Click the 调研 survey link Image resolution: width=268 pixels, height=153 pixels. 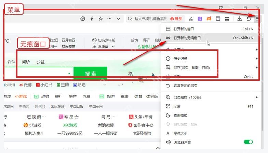(x=146, y=40)
